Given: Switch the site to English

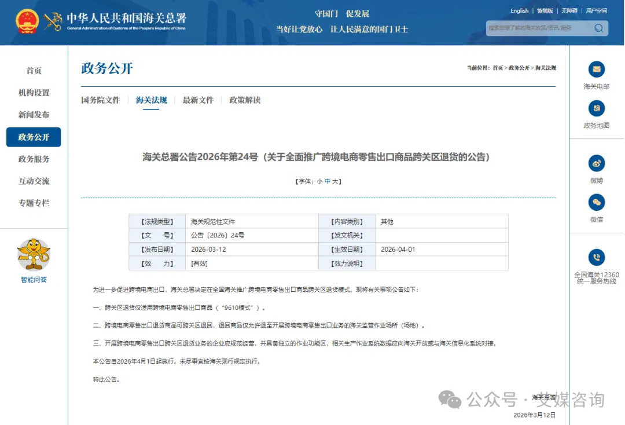Looking at the screenshot, I should click(519, 10).
